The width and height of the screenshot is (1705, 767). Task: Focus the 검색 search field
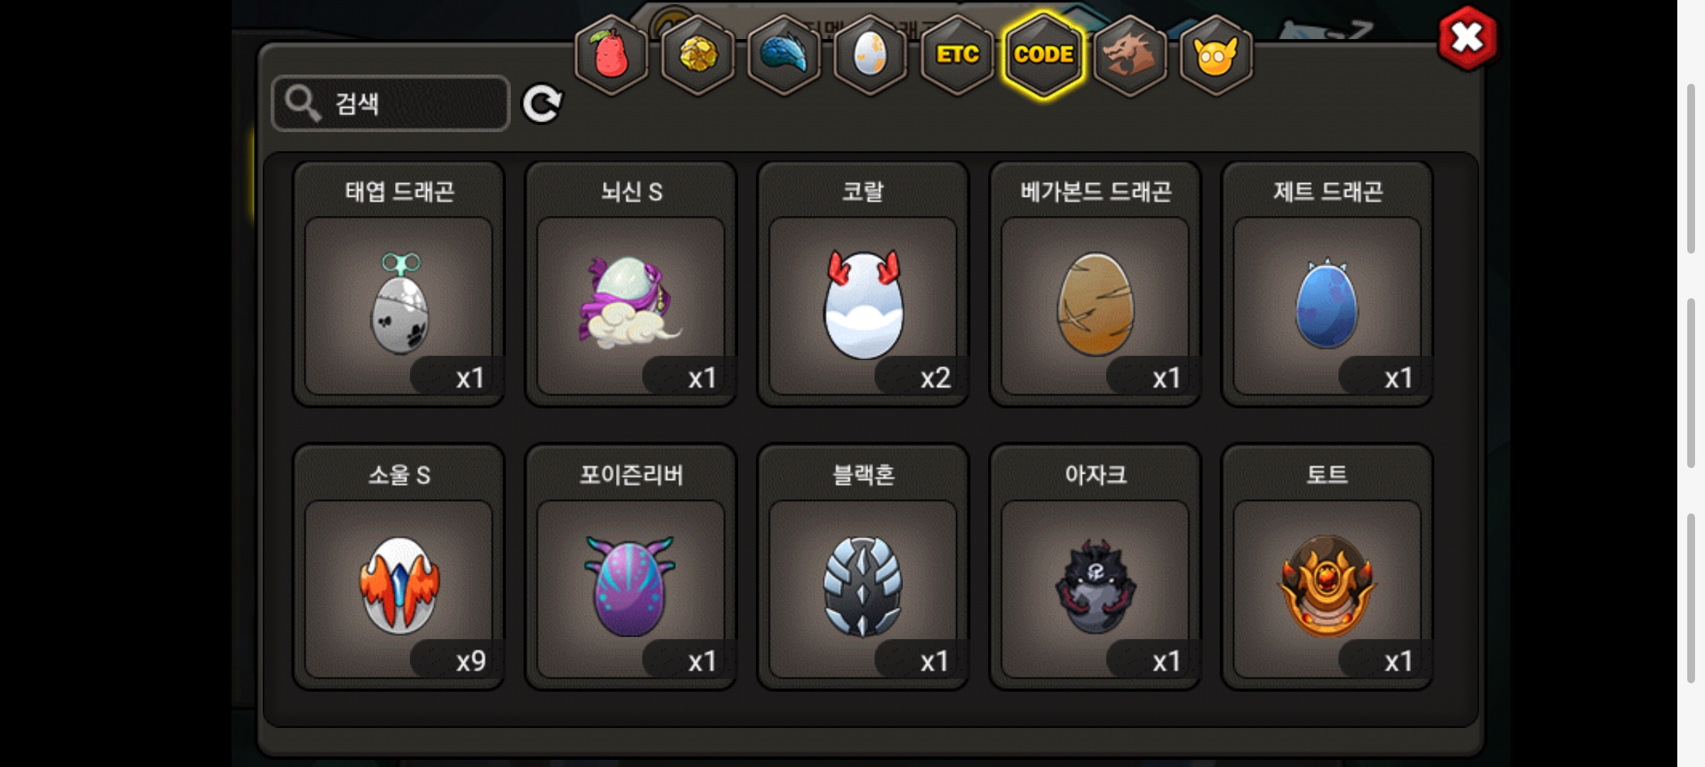tap(391, 104)
